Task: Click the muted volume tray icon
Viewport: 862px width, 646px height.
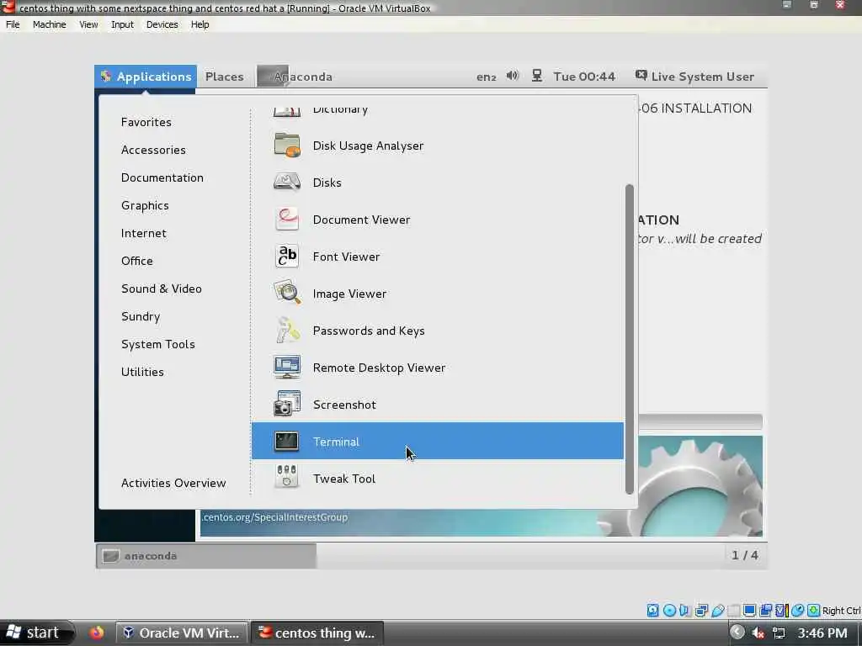Action: click(x=758, y=633)
